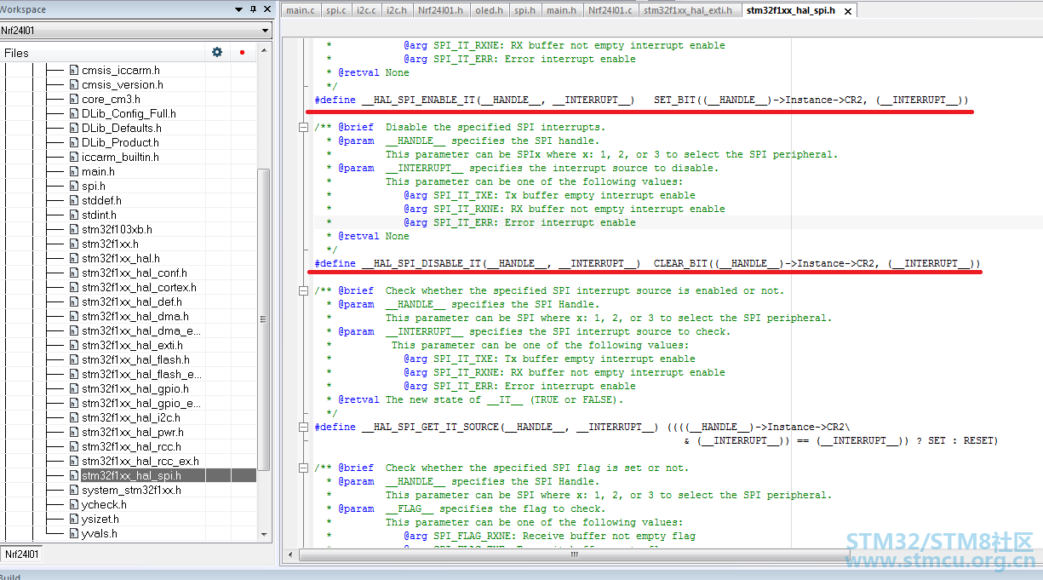
Task: Switch to the Nrf24l01.h editor tab
Action: tap(440, 10)
